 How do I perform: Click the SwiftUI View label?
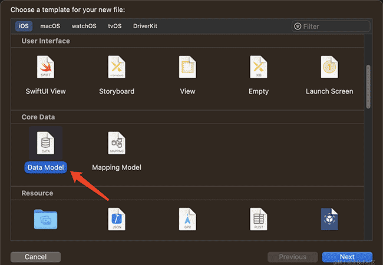coord(46,91)
